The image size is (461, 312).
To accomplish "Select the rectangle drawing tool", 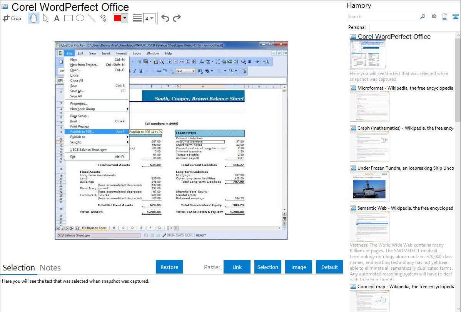I will coord(68,18).
